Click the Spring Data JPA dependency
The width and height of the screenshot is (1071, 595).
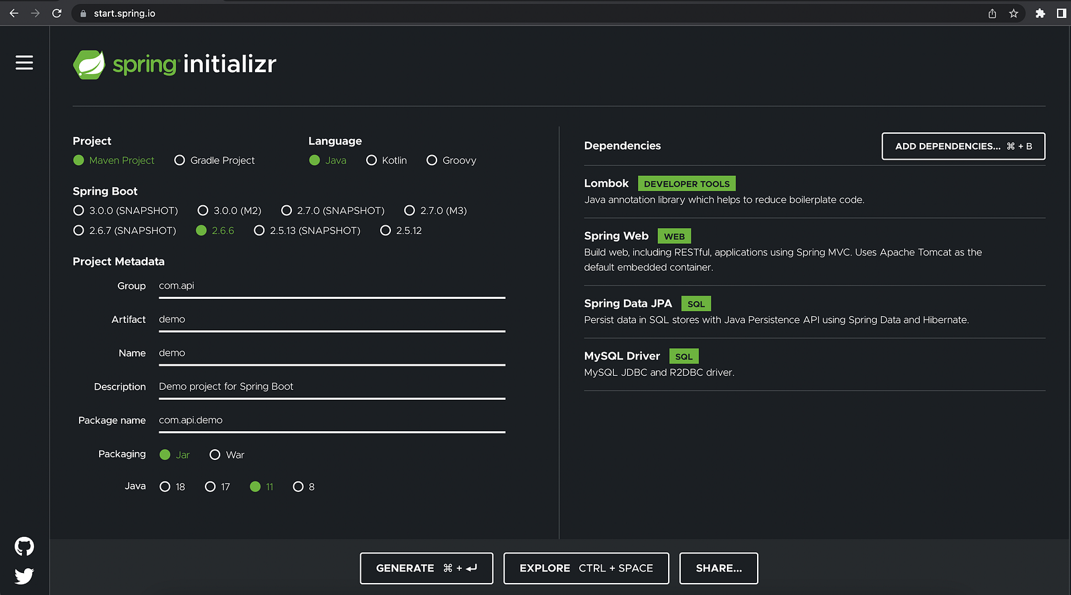(815, 312)
